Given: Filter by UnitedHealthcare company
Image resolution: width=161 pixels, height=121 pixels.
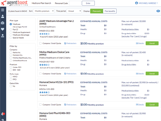Looking at the screenshot, I should (11, 61).
